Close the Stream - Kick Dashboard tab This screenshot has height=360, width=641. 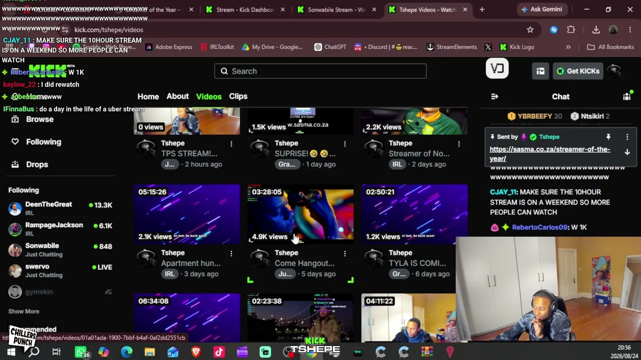pyautogui.click(x=283, y=9)
